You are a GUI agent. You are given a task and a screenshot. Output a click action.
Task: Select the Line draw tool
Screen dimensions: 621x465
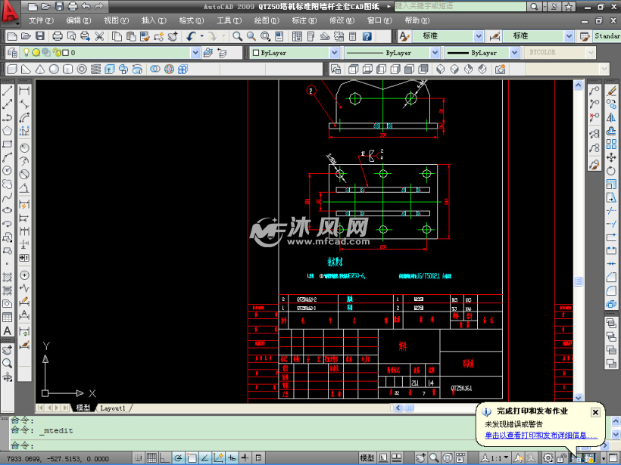tap(8, 90)
